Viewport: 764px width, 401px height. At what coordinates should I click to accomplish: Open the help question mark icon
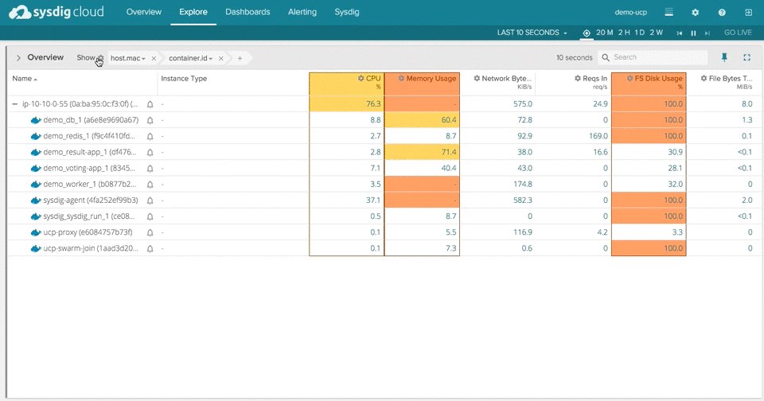click(x=722, y=12)
